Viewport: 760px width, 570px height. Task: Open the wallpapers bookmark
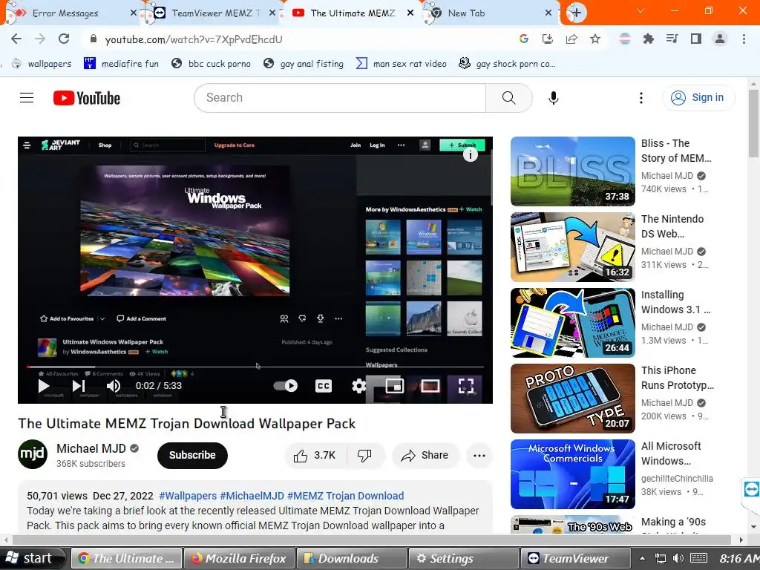click(42, 64)
